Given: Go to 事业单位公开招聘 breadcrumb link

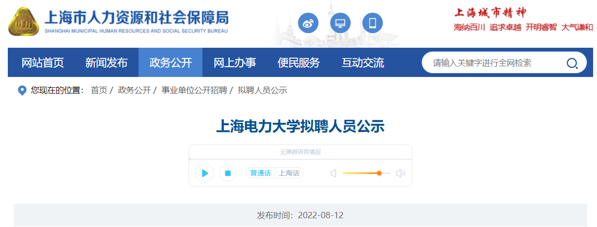Looking at the screenshot, I should point(194,90).
